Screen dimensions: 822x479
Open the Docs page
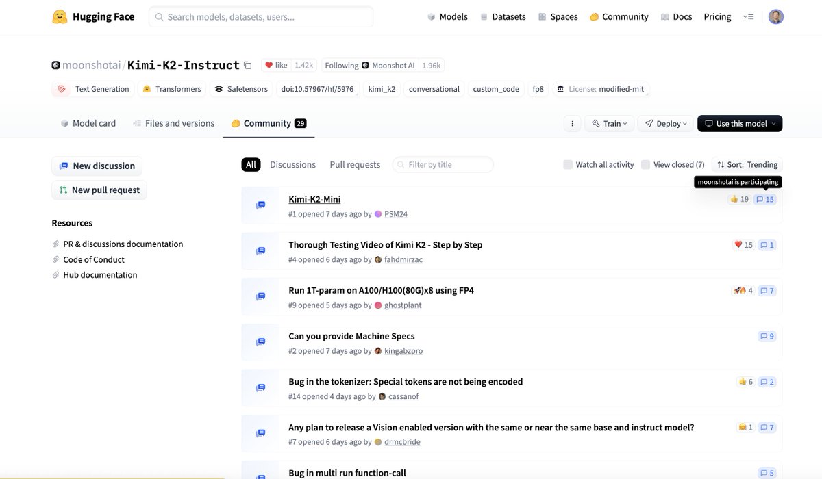tap(676, 16)
